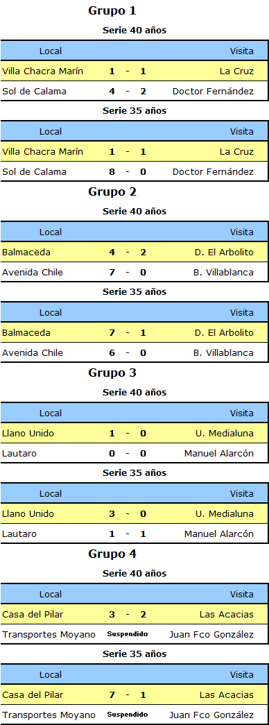This screenshot has width=269, height=725.
Task: Click Sol de Calama in the 8 - 0 row
Action: [x=34, y=171]
